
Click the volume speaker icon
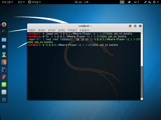(150, 2)
